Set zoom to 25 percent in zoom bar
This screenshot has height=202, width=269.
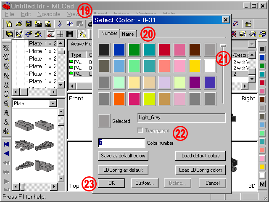point(6,104)
